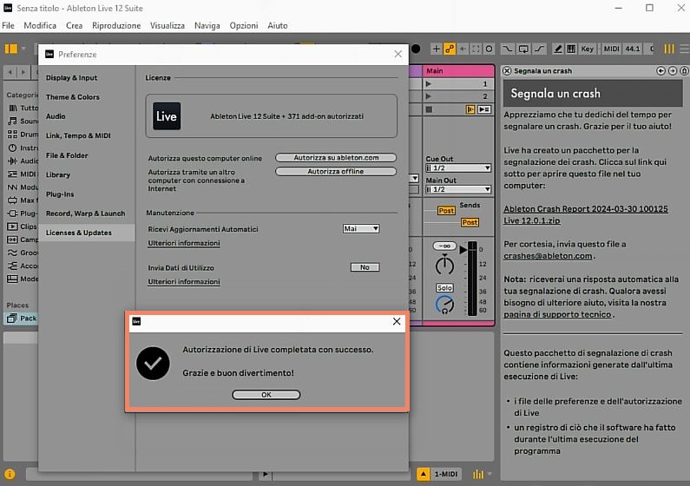Image resolution: width=690 pixels, height=486 pixels.
Task: Toggle the computer MIDI keyboard icon
Action: 573,49
